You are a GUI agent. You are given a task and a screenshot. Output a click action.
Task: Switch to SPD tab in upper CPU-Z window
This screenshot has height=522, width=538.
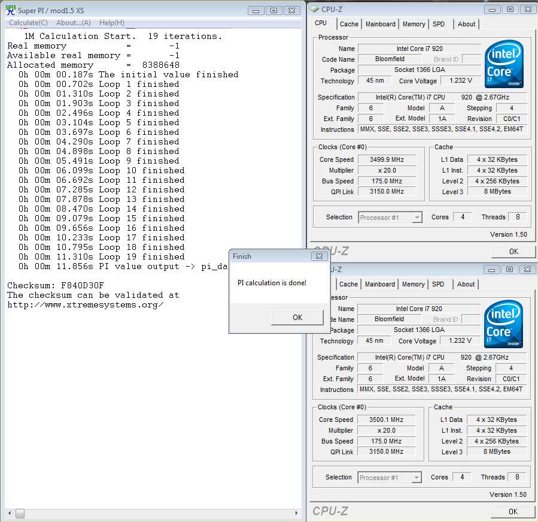click(439, 24)
